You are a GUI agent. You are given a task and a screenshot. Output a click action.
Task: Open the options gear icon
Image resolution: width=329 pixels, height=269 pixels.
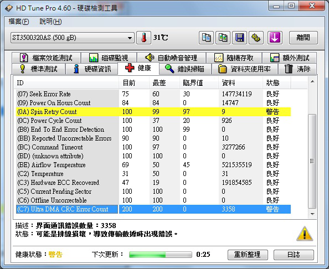tap(256, 38)
